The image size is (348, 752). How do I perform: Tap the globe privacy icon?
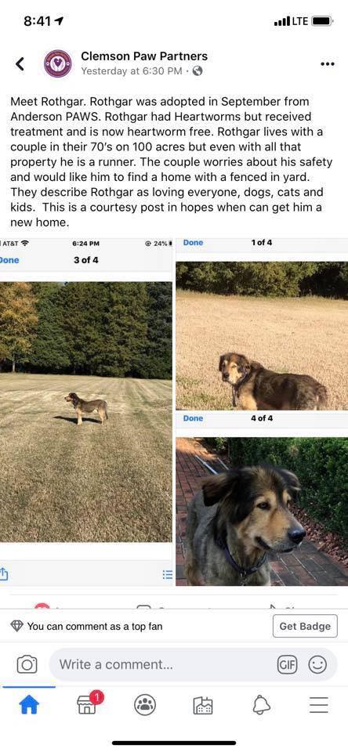(197, 71)
